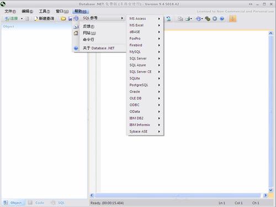Select Sybase ASE in SQL reference list

[145, 131]
